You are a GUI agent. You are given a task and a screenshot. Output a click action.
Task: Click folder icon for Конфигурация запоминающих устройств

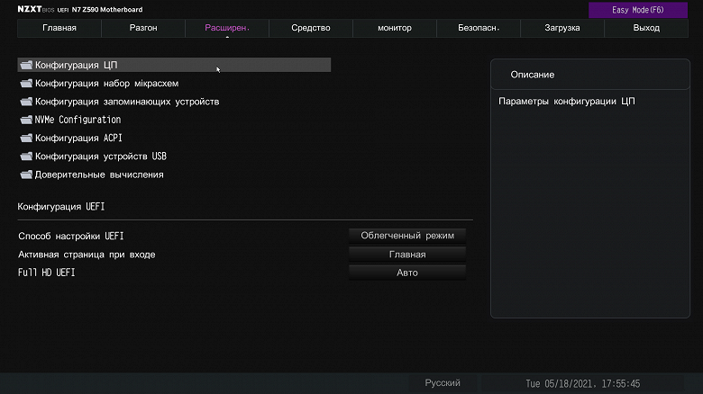[x=25, y=102]
